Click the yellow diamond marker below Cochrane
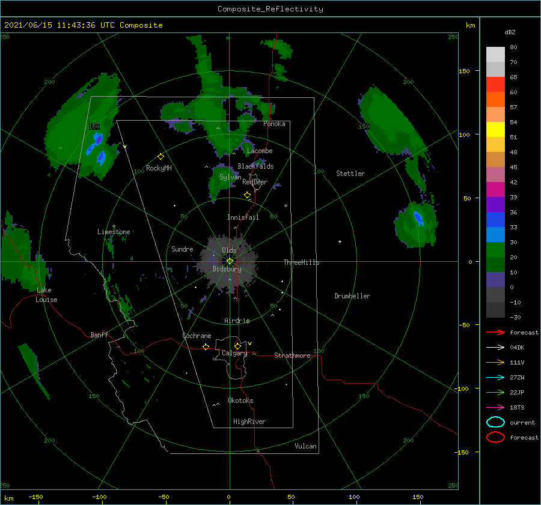541x505 pixels. coord(206,346)
